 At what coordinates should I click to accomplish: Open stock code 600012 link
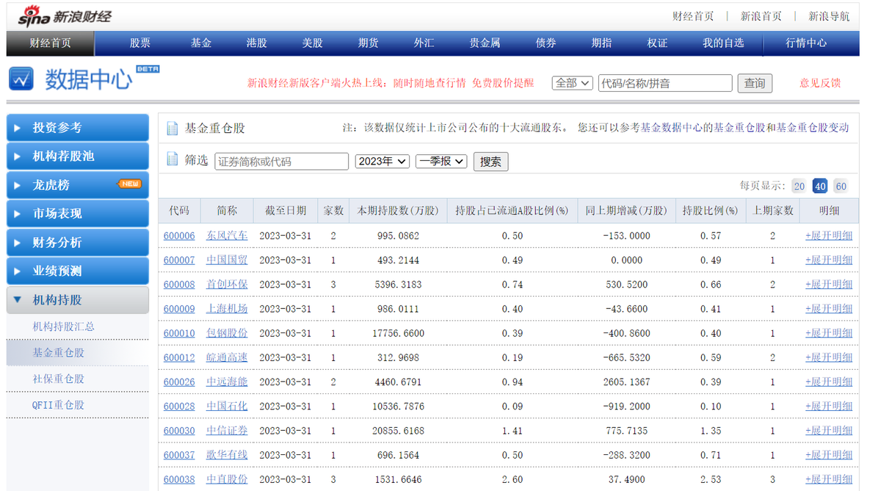(x=179, y=357)
